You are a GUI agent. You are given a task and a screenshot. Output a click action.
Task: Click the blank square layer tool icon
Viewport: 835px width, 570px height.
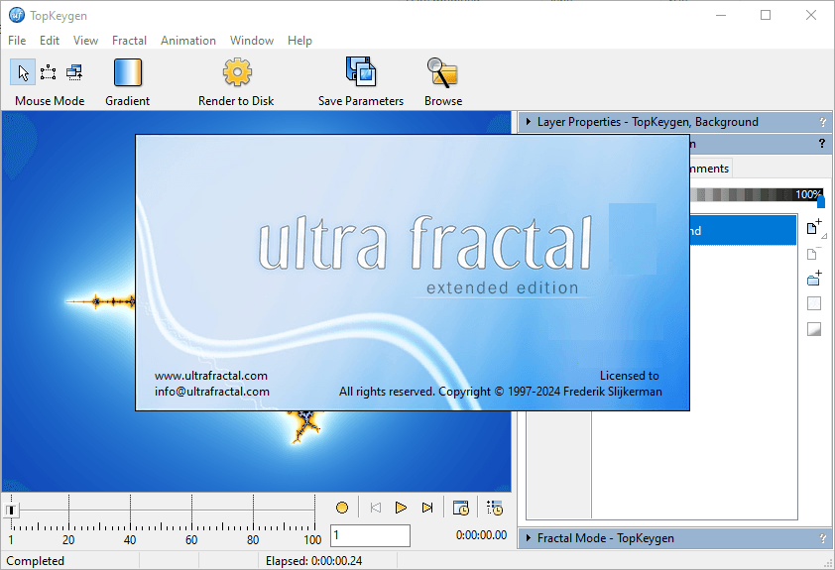pyautogui.click(x=814, y=303)
